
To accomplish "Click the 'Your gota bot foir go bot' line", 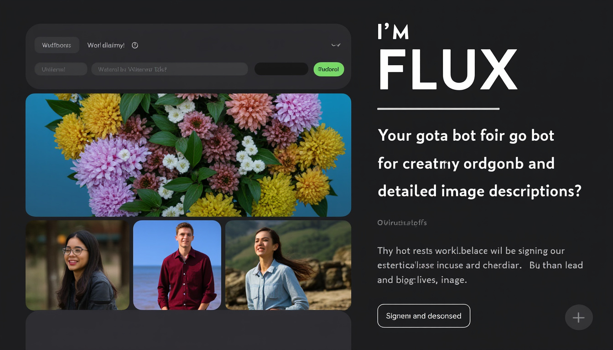I will pyautogui.click(x=466, y=136).
